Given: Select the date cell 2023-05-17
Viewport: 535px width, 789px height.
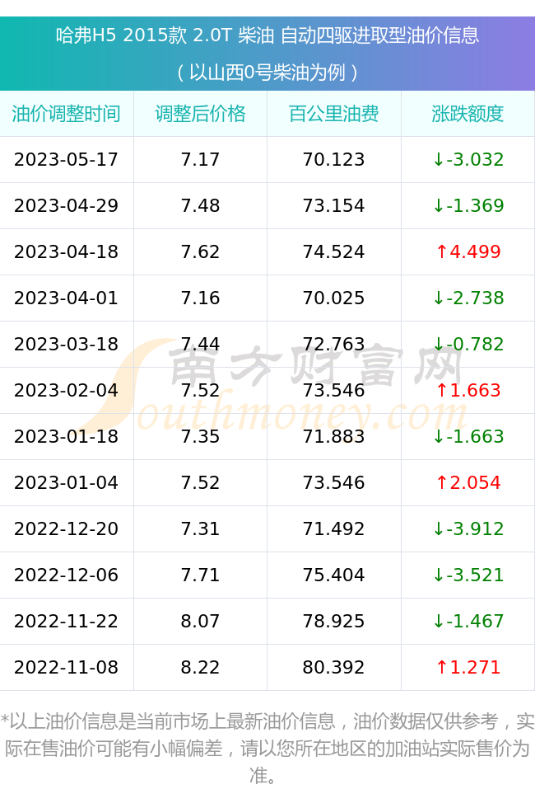Looking at the screenshot, I should click(67, 159).
